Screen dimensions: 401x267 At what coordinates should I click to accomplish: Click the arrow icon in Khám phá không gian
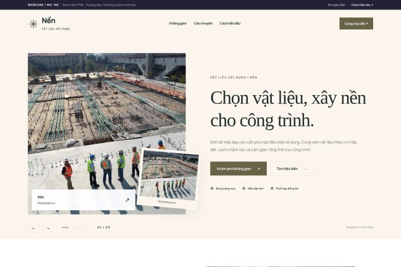(x=258, y=169)
